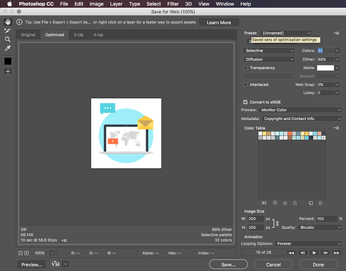Click the black eyedropper color swatch
Image resolution: width=346 pixels, height=271 pixels.
click(8, 61)
